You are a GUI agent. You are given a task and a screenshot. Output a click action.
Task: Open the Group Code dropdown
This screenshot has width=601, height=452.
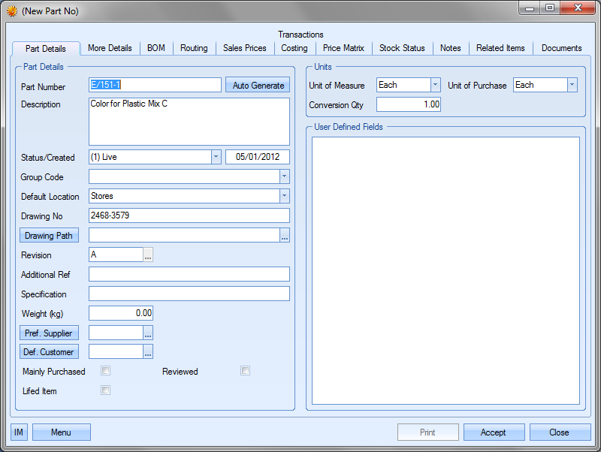(x=284, y=176)
